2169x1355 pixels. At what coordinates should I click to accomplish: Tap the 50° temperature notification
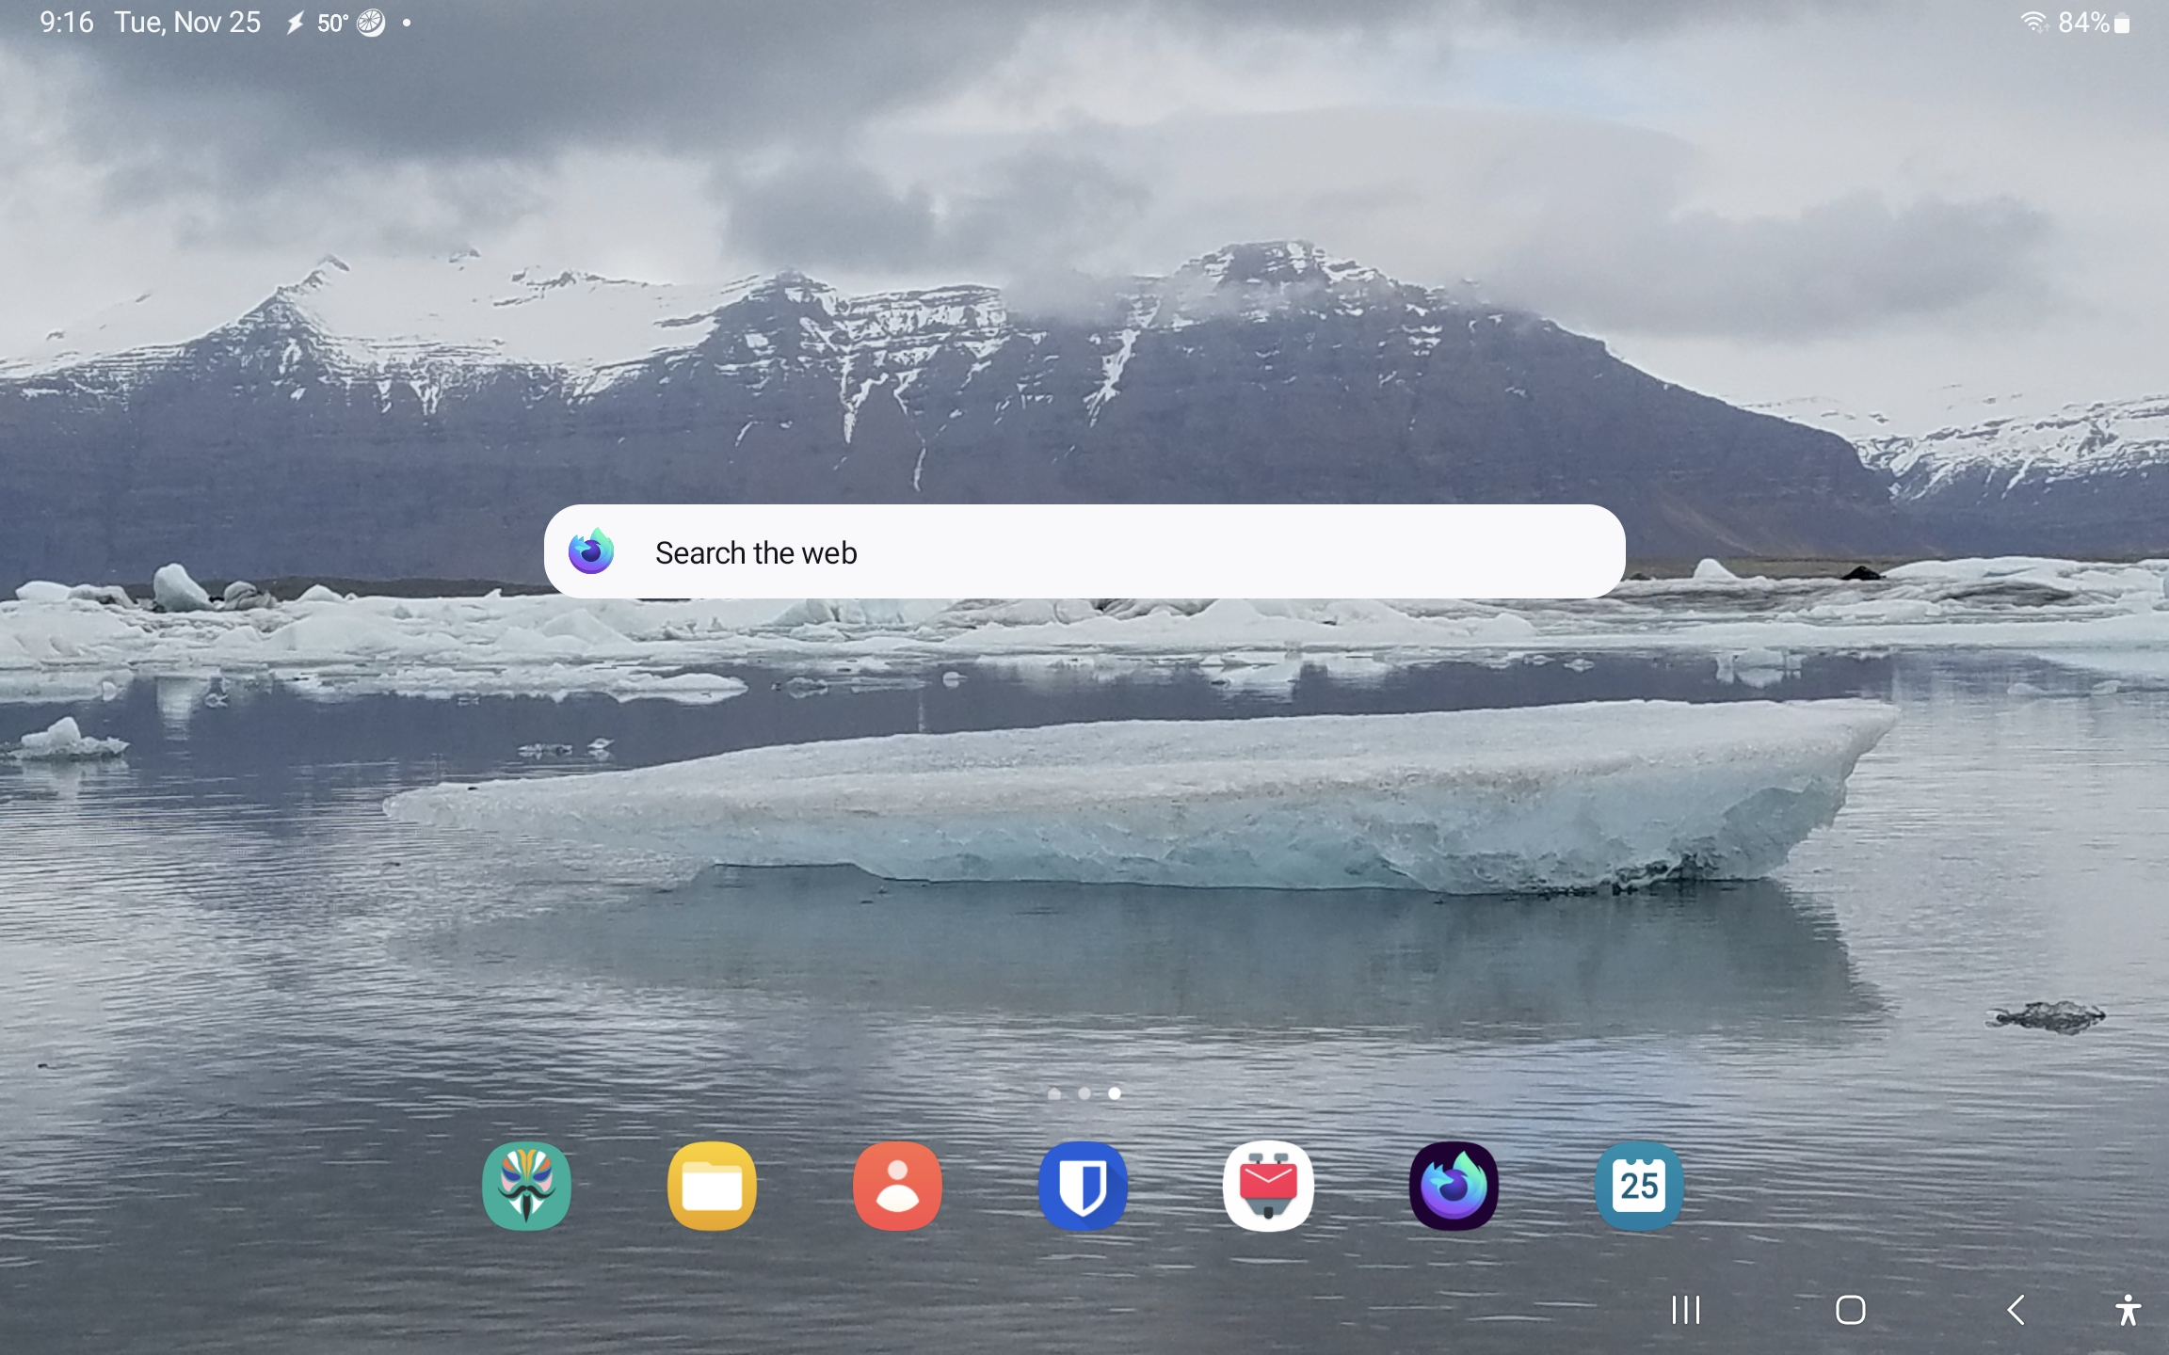click(332, 23)
